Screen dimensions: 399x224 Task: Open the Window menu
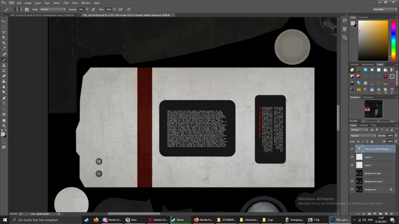(86, 3)
